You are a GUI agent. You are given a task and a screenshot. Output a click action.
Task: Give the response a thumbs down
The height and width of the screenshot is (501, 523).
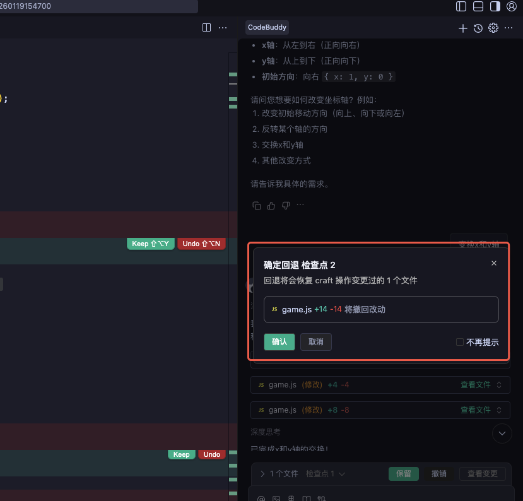[x=286, y=205]
